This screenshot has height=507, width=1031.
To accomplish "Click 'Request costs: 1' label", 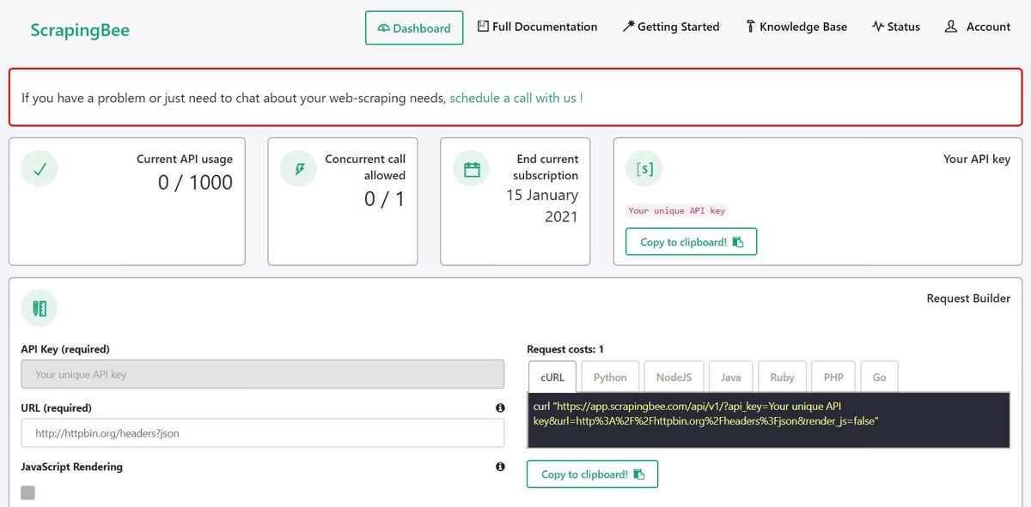I will tap(565, 349).
